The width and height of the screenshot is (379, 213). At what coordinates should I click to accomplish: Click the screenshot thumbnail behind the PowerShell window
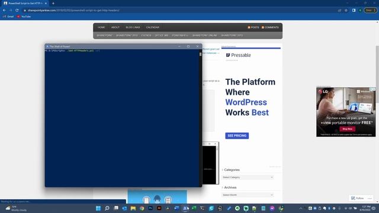210,163
